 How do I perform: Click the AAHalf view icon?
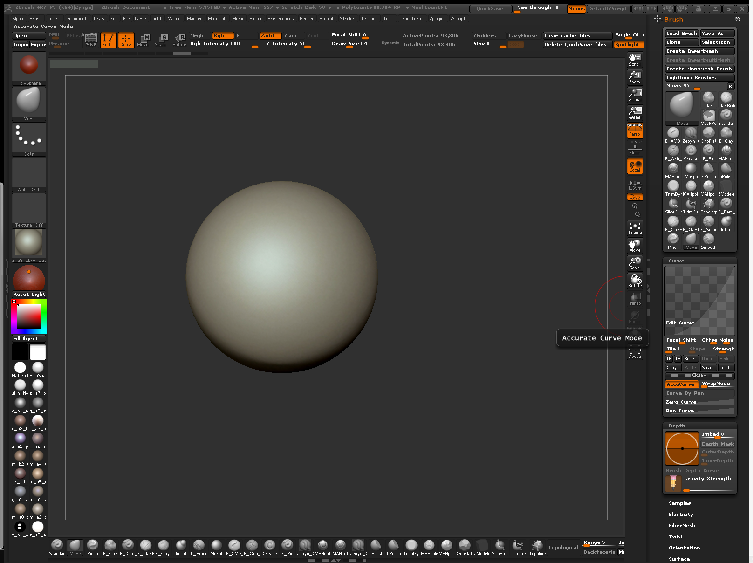[635, 113]
